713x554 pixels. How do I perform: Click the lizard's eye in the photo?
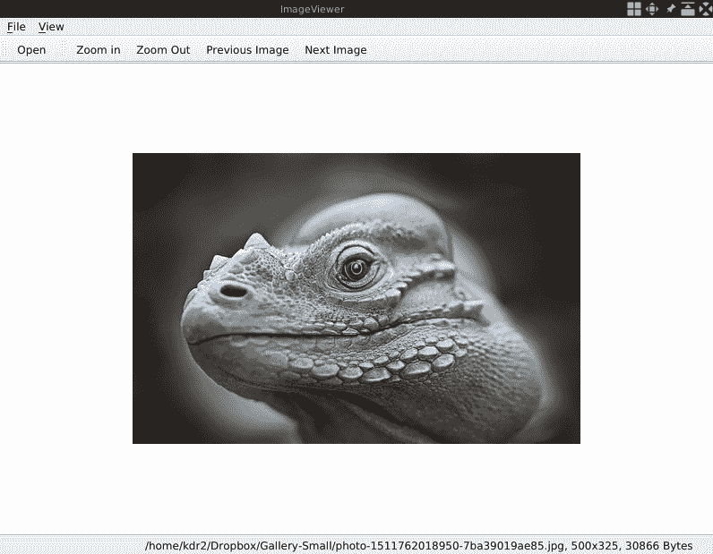coord(356,267)
